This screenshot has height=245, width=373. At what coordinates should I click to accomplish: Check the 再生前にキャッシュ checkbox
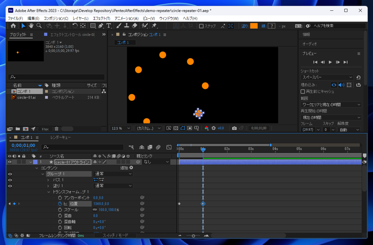pyautogui.click(x=303, y=92)
